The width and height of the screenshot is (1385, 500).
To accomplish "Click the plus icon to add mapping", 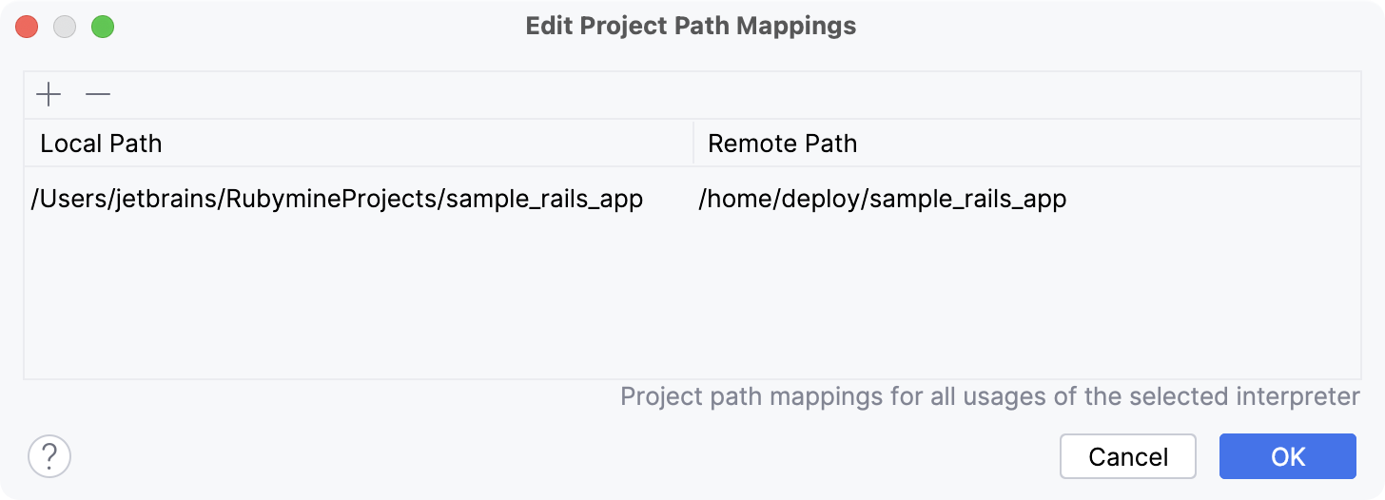I will point(49,95).
